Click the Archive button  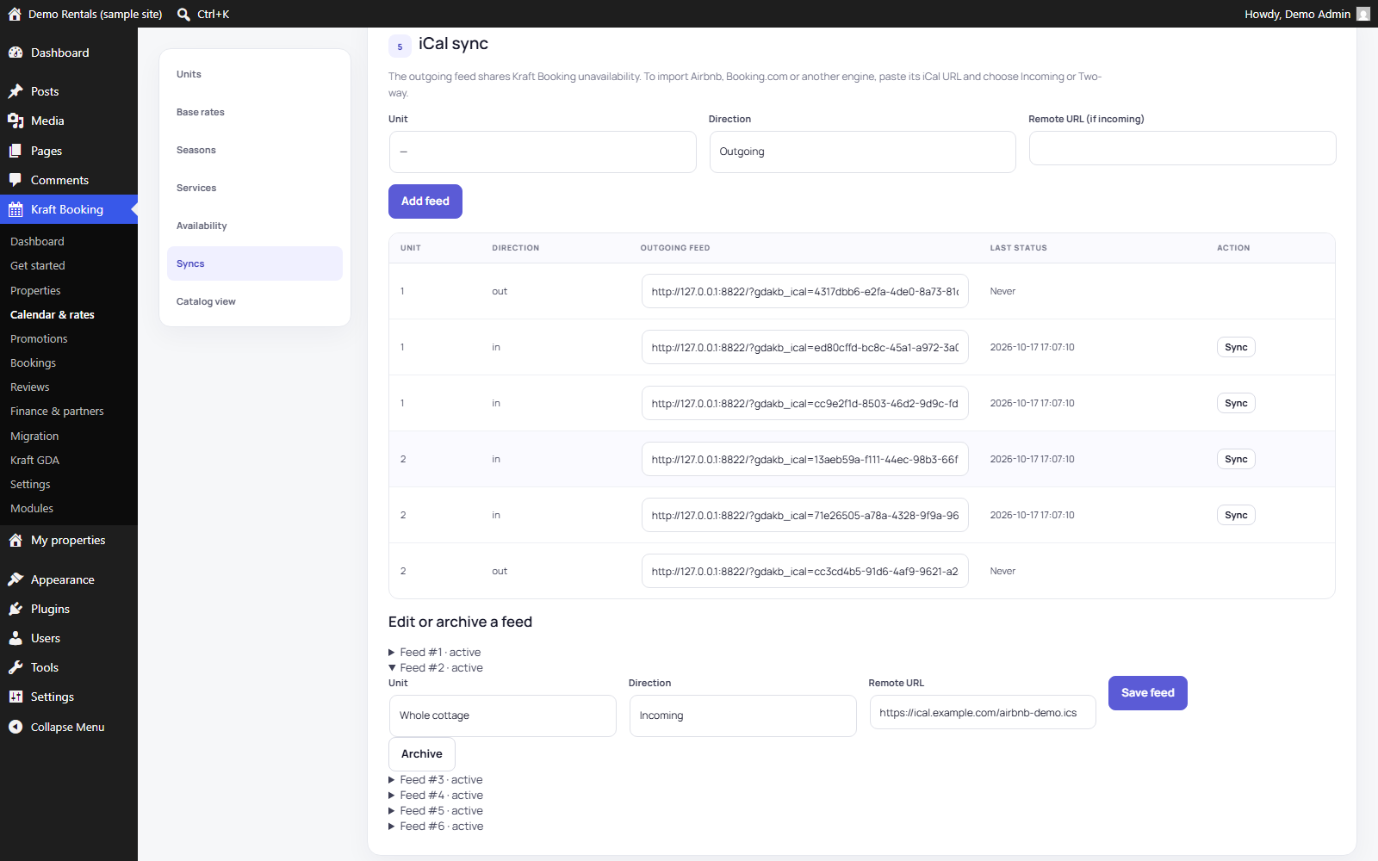tap(422, 754)
